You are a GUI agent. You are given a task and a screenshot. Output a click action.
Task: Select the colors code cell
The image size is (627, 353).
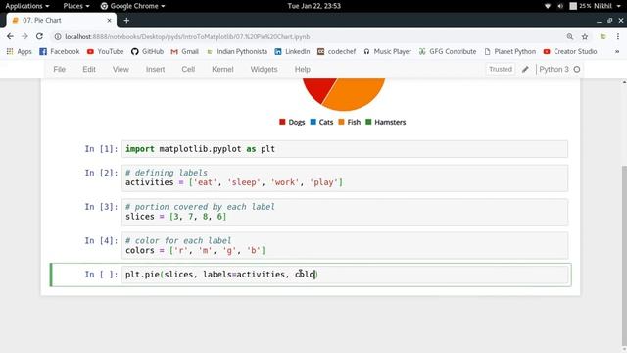pos(344,245)
